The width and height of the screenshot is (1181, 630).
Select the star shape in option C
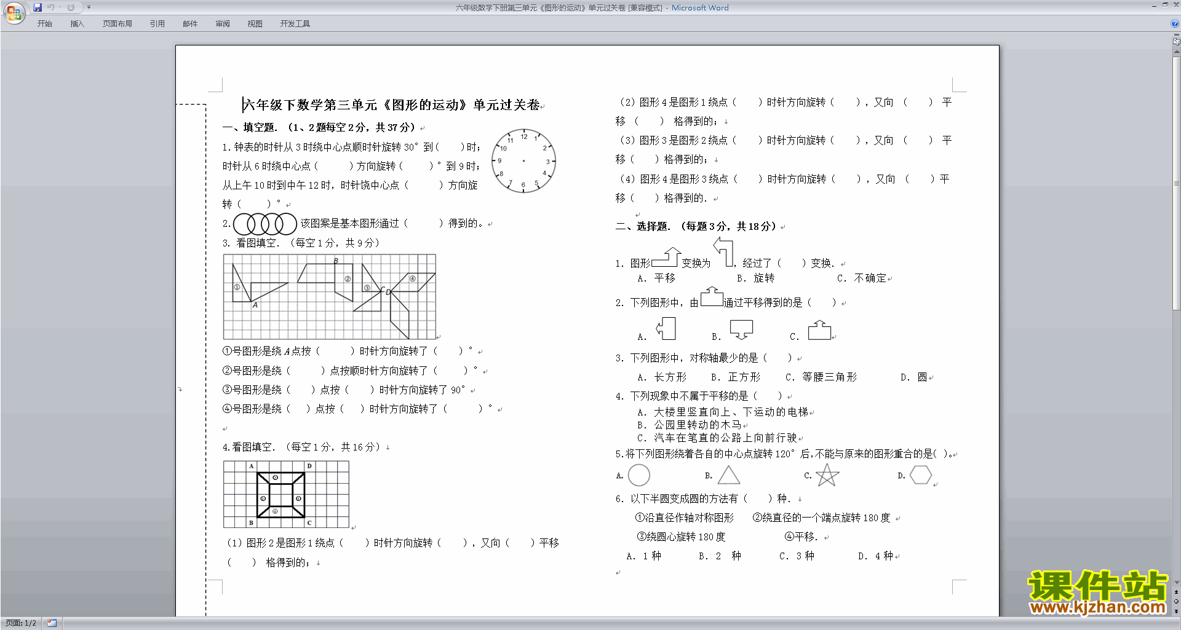(827, 475)
